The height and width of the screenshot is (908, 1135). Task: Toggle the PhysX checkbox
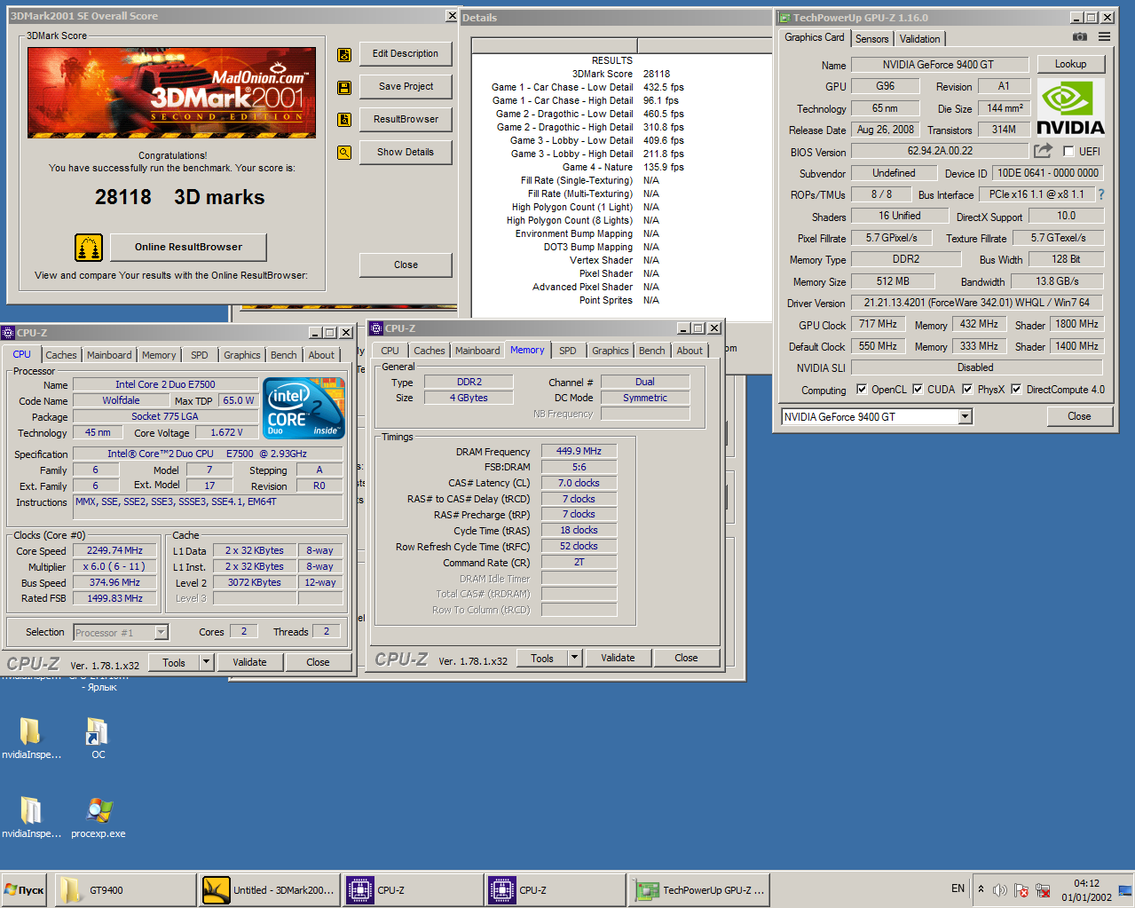pyautogui.click(x=967, y=389)
